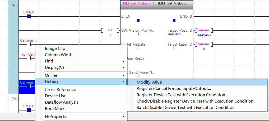Click the EN input blue status indicator

[138, 20]
